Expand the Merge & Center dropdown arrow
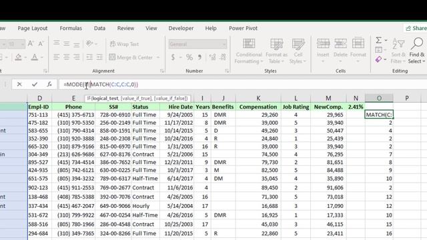Image resolution: width=427 pixels, height=240 pixels. click(158, 57)
